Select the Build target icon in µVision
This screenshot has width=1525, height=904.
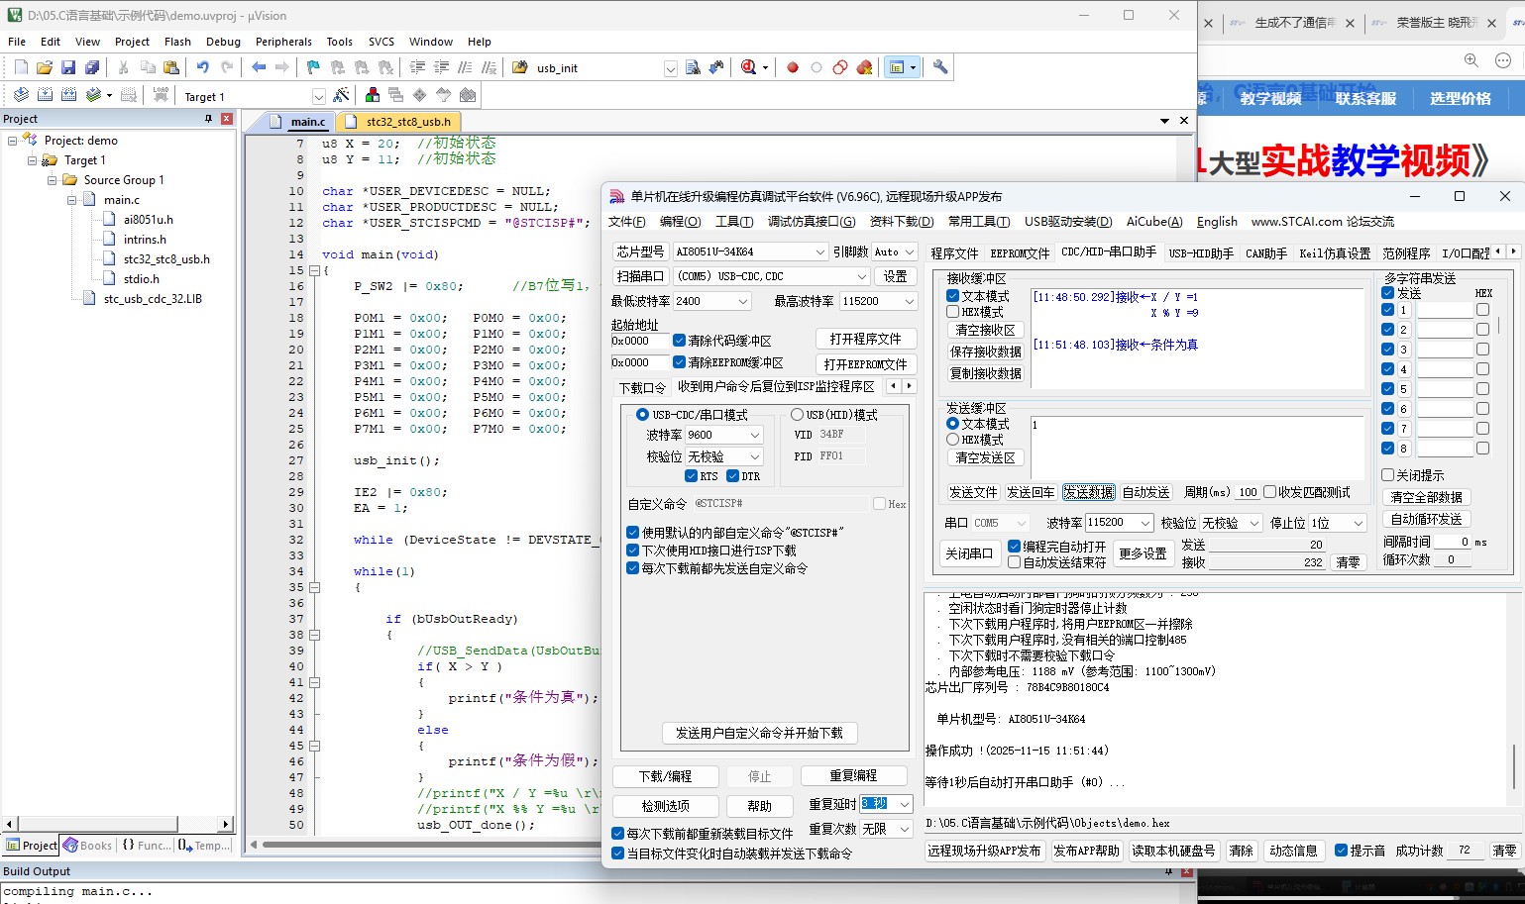pyautogui.click(x=46, y=94)
